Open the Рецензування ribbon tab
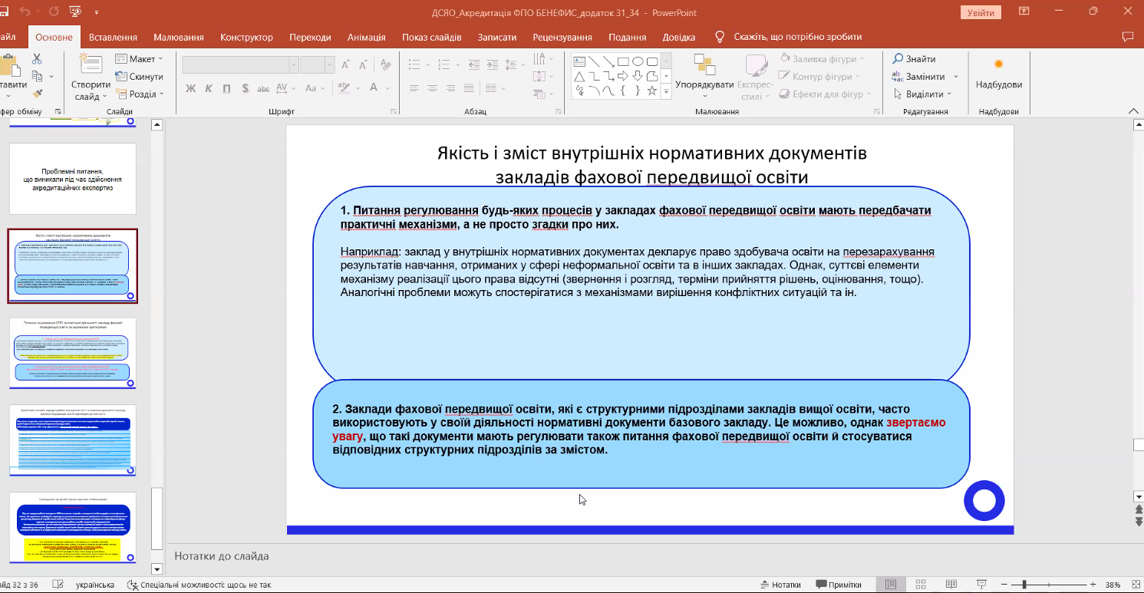Viewport: 1144px width, 593px height. pyautogui.click(x=562, y=37)
